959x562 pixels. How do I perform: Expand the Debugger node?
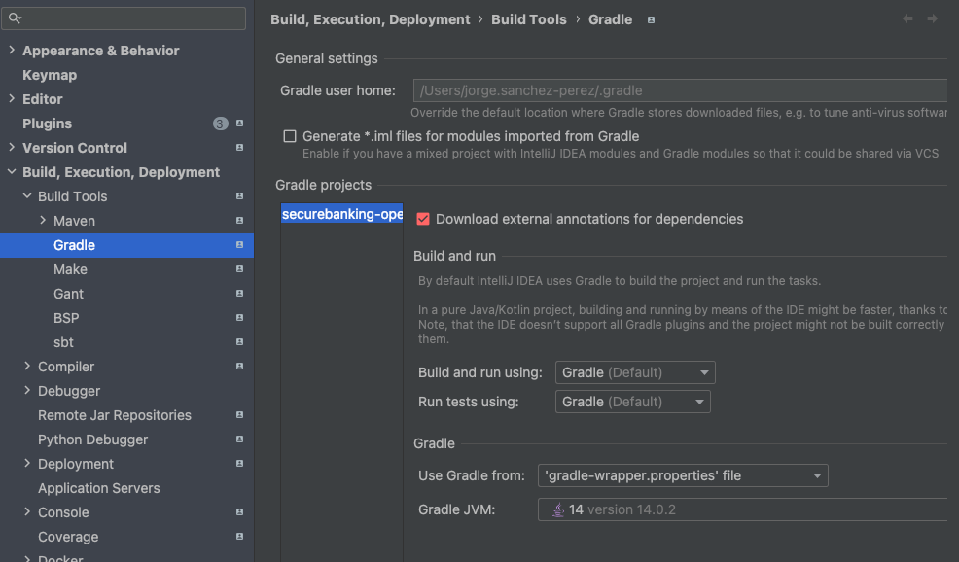coord(27,390)
